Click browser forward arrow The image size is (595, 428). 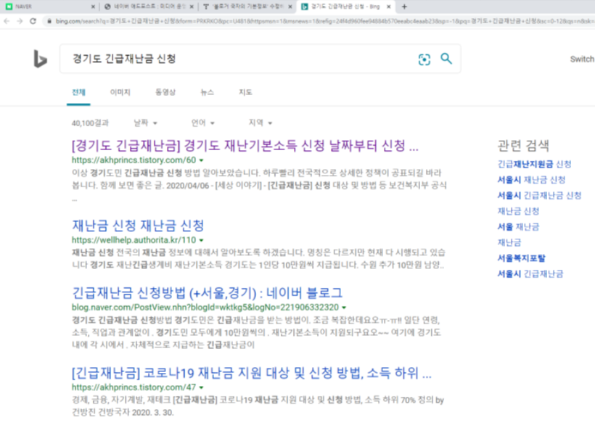pyautogui.click(x=20, y=21)
